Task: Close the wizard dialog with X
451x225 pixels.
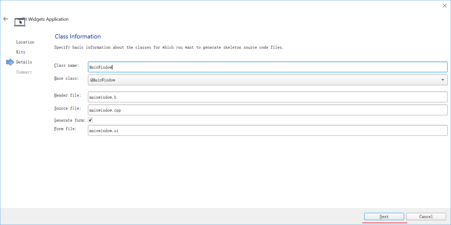Action: (x=444, y=6)
